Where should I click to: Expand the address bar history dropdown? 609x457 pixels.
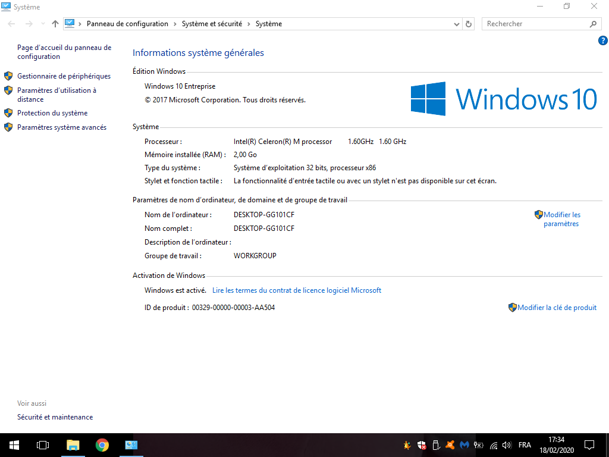click(x=457, y=24)
